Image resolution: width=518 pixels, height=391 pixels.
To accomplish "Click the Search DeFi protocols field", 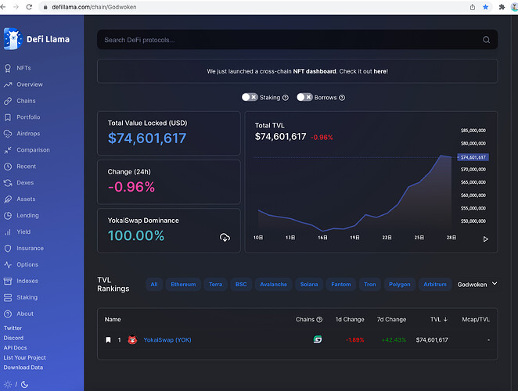I will point(297,40).
